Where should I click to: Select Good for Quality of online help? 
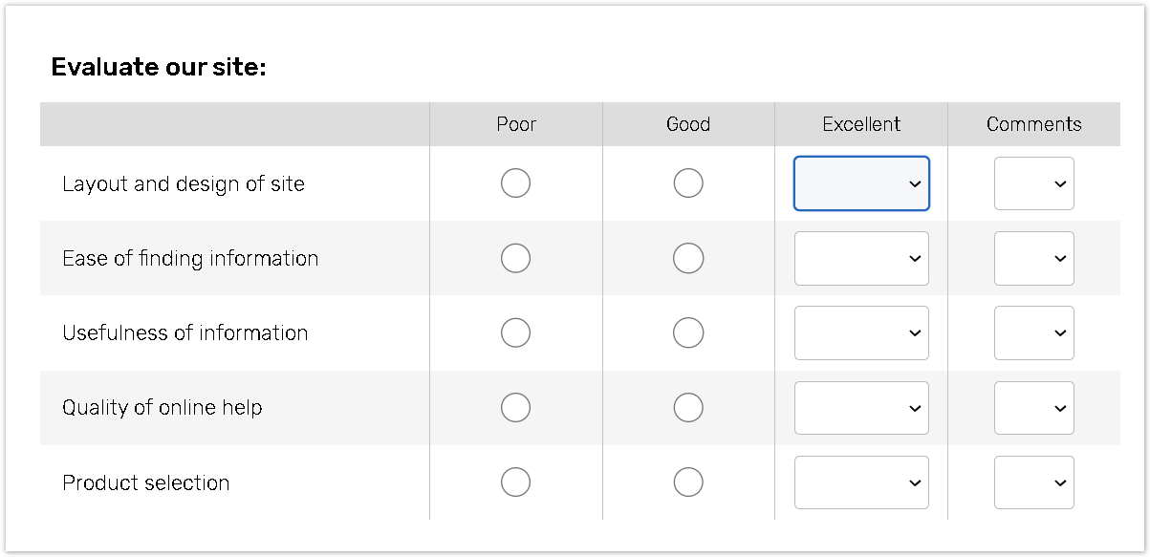(x=688, y=408)
